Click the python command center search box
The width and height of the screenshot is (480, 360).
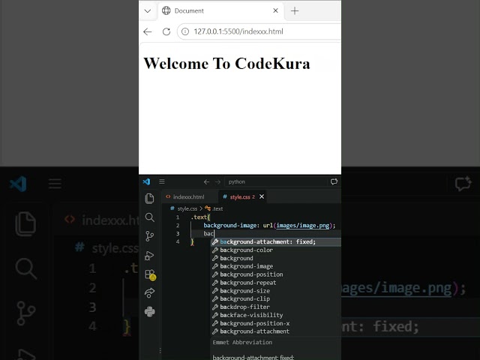(x=275, y=181)
